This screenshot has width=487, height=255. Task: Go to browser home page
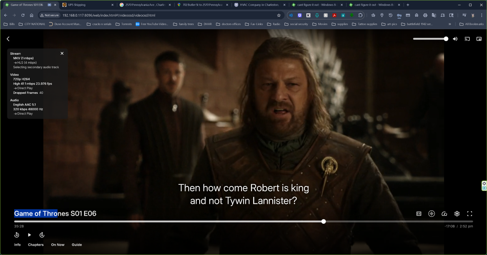[x=31, y=15]
